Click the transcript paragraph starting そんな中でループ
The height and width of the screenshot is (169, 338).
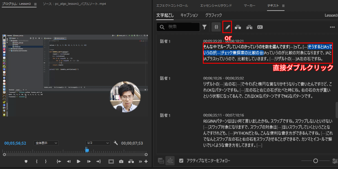tap(268, 53)
